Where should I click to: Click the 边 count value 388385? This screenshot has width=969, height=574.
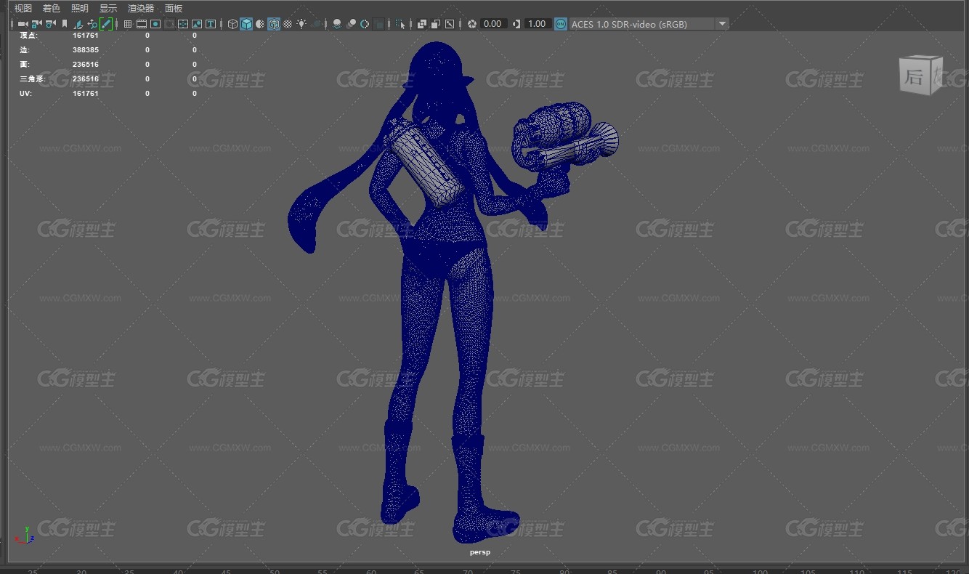(x=86, y=50)
